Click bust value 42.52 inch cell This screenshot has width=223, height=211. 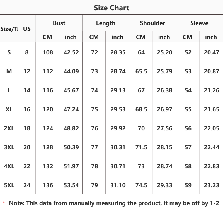click(71, 52)
